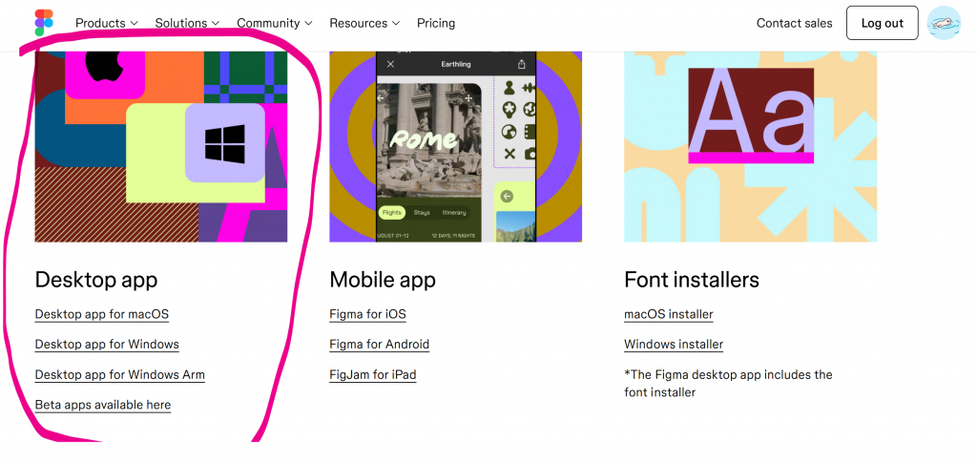Click the font installer footnote text
This screenshot has height=463, width=977.
point(728,383)
